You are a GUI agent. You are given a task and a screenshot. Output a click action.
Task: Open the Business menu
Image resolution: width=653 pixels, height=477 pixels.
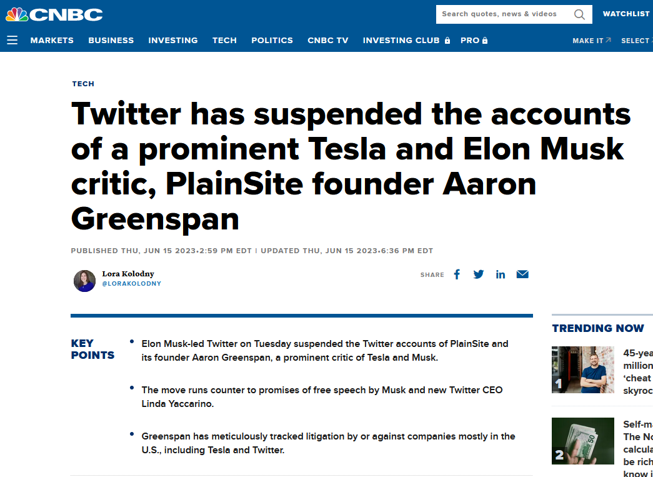coord(111,41)
